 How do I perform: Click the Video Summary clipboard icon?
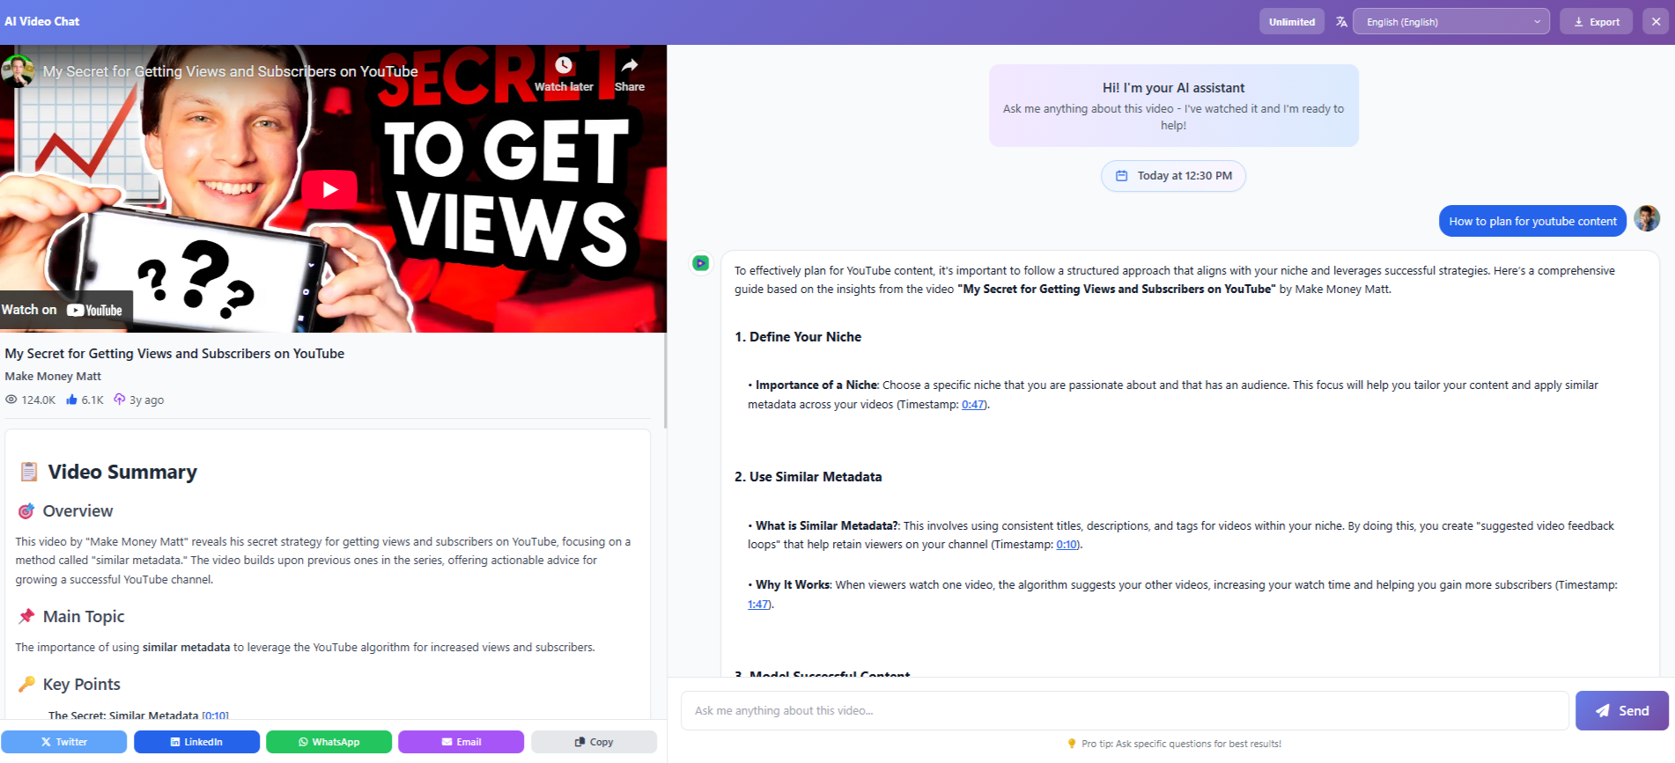click(x=29, y=472)
